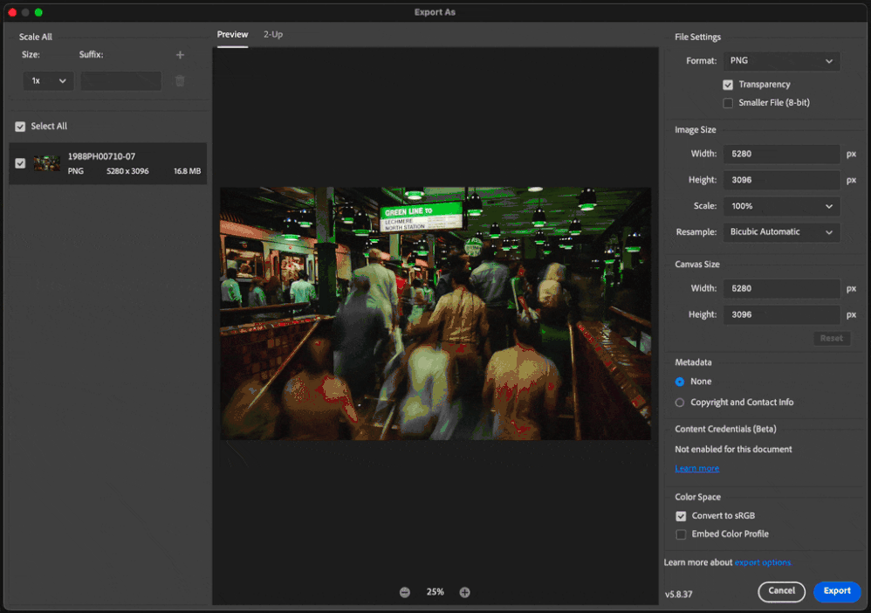Image resolution: width=871 pixels, height=613 pixels.
Task: Switch to the 2-Up tab
Action: point(273,34)
